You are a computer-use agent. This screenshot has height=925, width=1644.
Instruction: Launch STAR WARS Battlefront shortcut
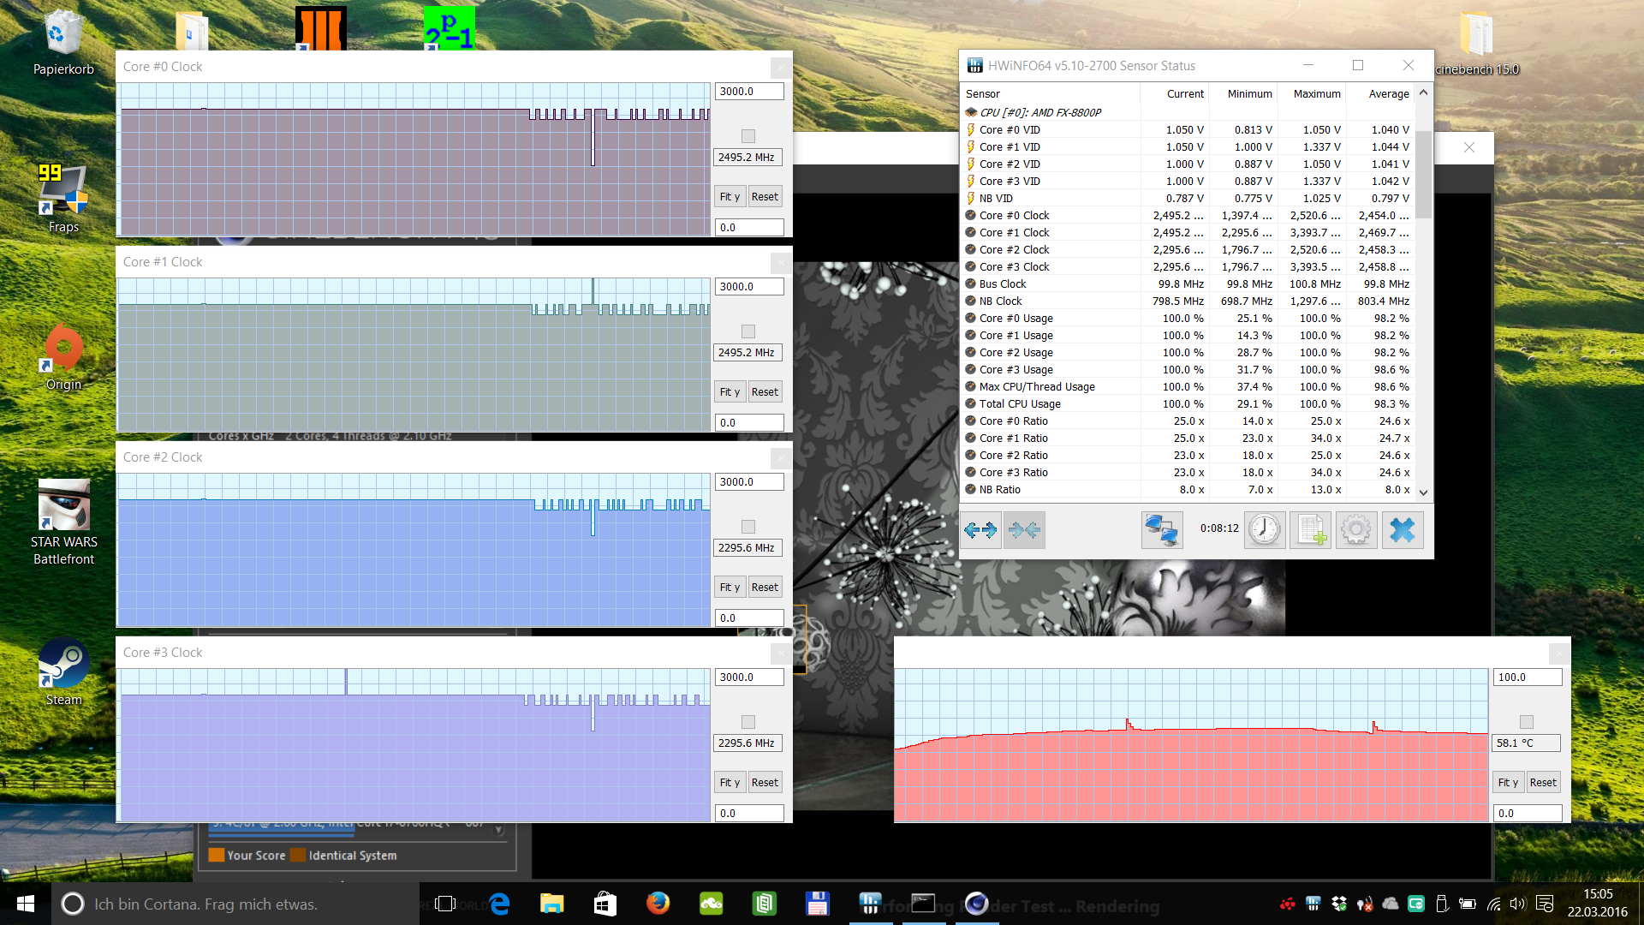pos(63,522)
